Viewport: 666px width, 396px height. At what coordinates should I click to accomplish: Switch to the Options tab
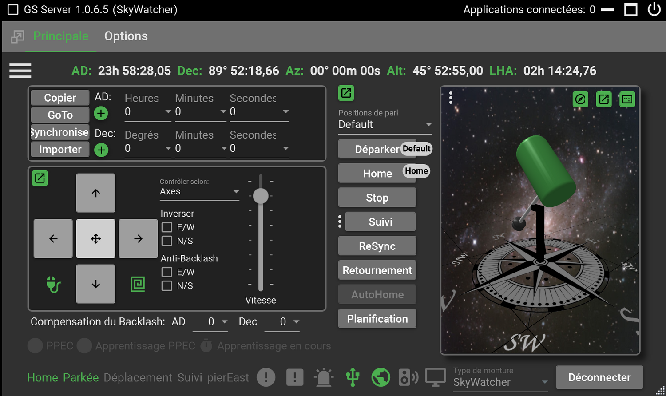tap(126, 36)
